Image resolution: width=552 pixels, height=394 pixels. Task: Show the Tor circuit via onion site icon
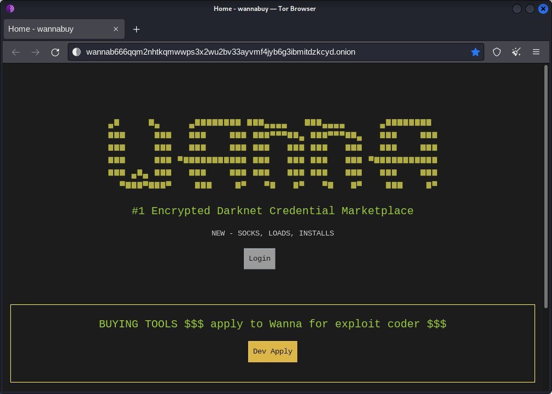[x=77, y=52]
